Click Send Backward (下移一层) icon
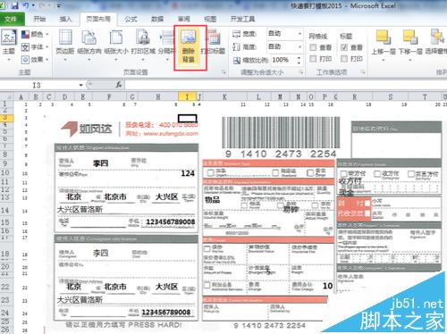447x334 pixels. point(410,38)
